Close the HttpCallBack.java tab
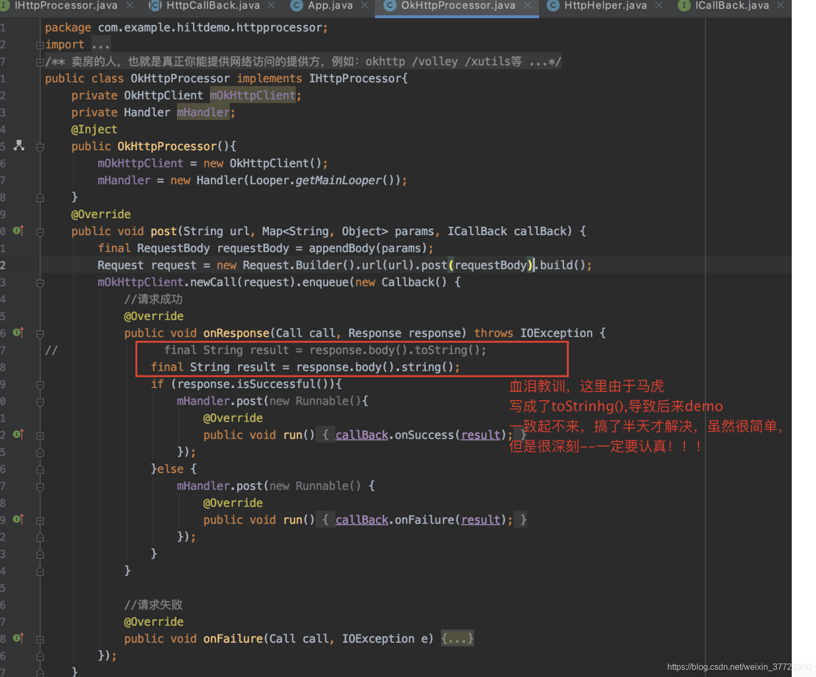Viewport: 816px width, 677px height. [271, 5]
